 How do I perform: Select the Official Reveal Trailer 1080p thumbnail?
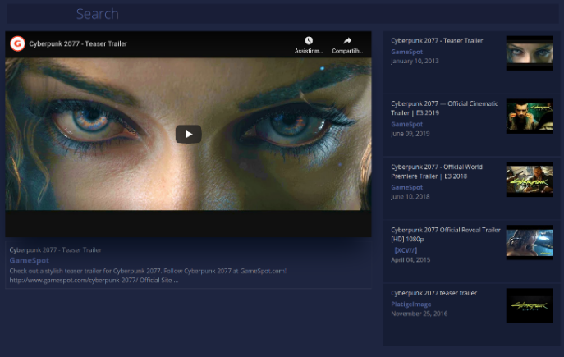pos(529,243)
